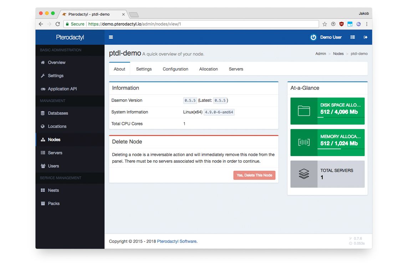Click the browser address bar
Image resolution: width=408 pixels, height=270 pixels.
191,24
